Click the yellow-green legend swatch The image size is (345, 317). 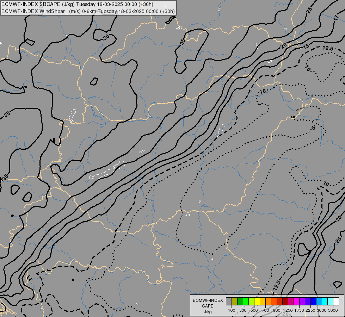[252, 302]
